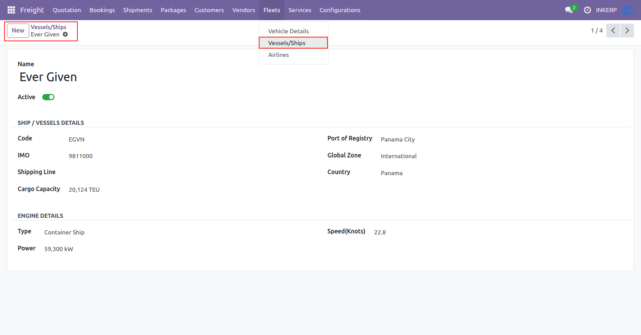
Task: Open the gear actions menu beside Ever Given
Action: pyautogui.click(x=65, y=34)
